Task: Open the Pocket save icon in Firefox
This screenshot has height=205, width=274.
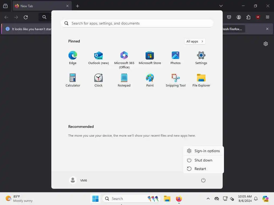Action: coord(229,17)
